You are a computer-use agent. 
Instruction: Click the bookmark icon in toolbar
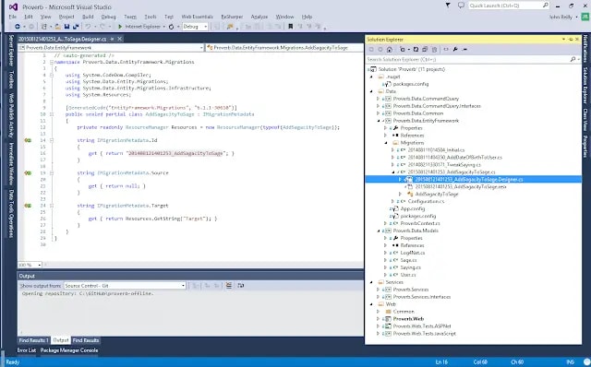(x=290, y=27)
